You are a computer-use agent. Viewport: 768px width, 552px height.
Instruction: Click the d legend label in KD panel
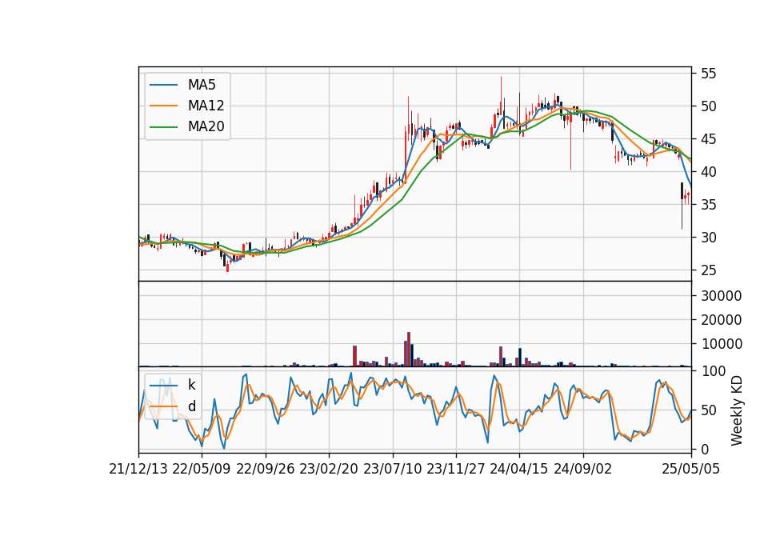(x=191, y=406)
